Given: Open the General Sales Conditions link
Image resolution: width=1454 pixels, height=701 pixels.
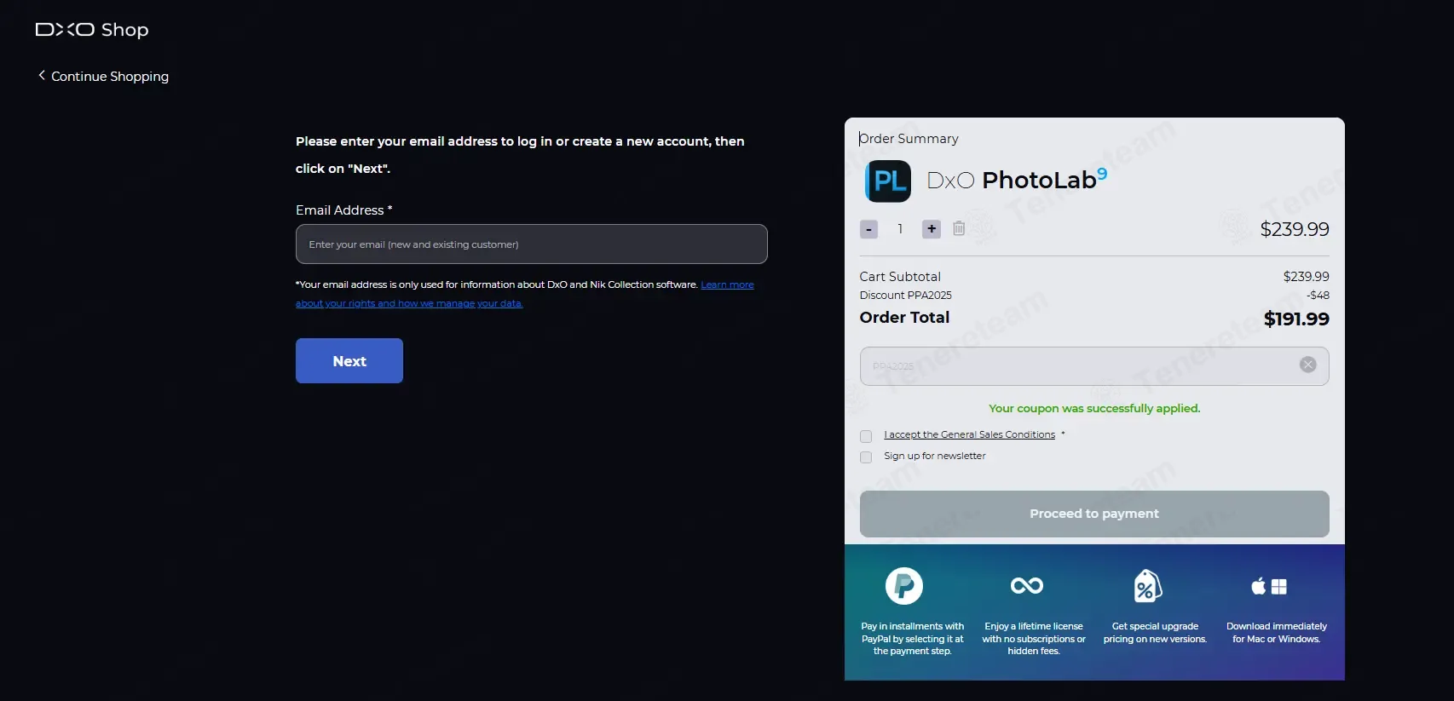Looking at the screenshot, I should point(969,434).
